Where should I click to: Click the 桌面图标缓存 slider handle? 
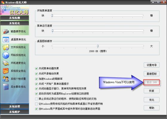(98, 46)
